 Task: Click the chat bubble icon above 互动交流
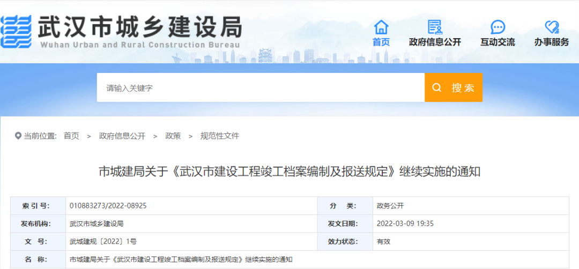pyautogui.click(x=498, y=27)
